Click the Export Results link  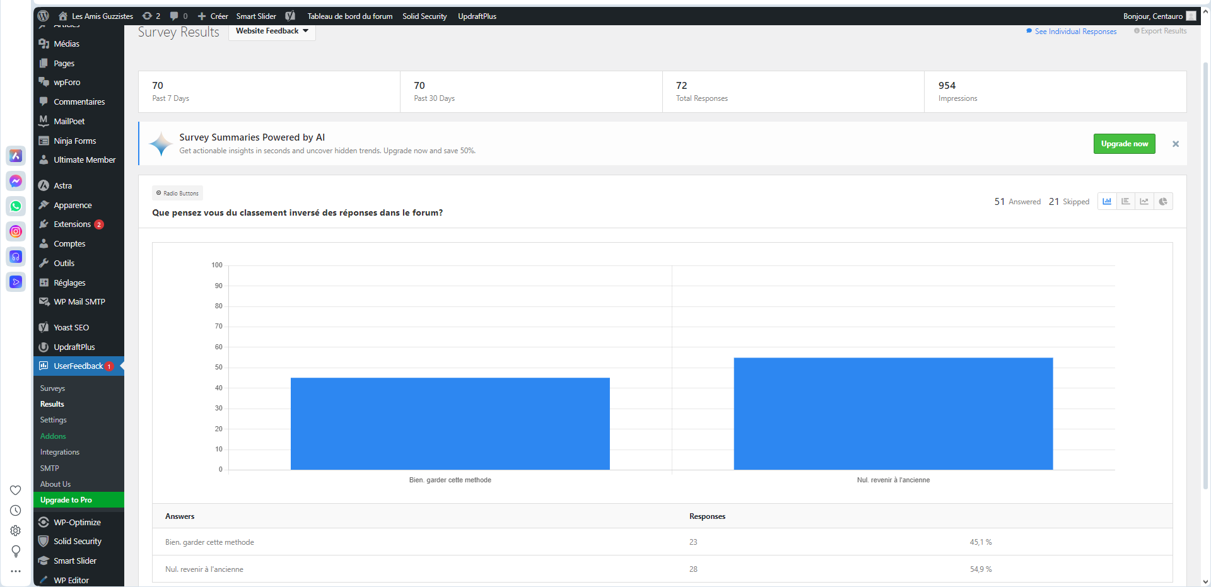coord(1163,31)
